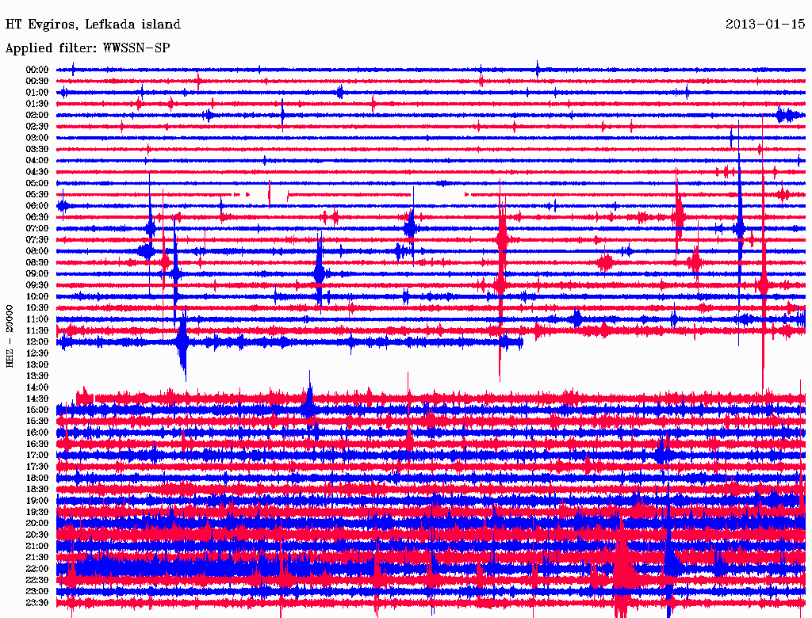
Task: Click the 22:30 time label
Action: coord(37,580)
